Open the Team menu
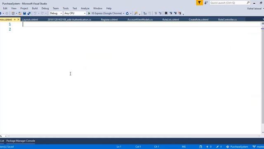 56,8
